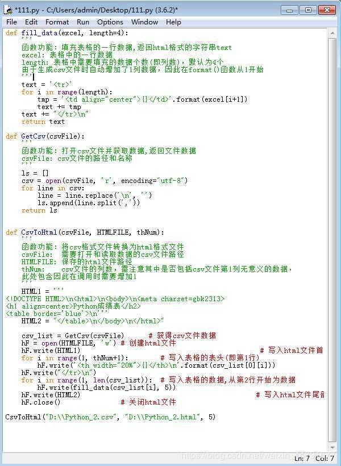This screenshot has height=466, width=341.
Task: Place cursor on 'def fill_data(excel, length=4):' line
Action: coord(67,33)
